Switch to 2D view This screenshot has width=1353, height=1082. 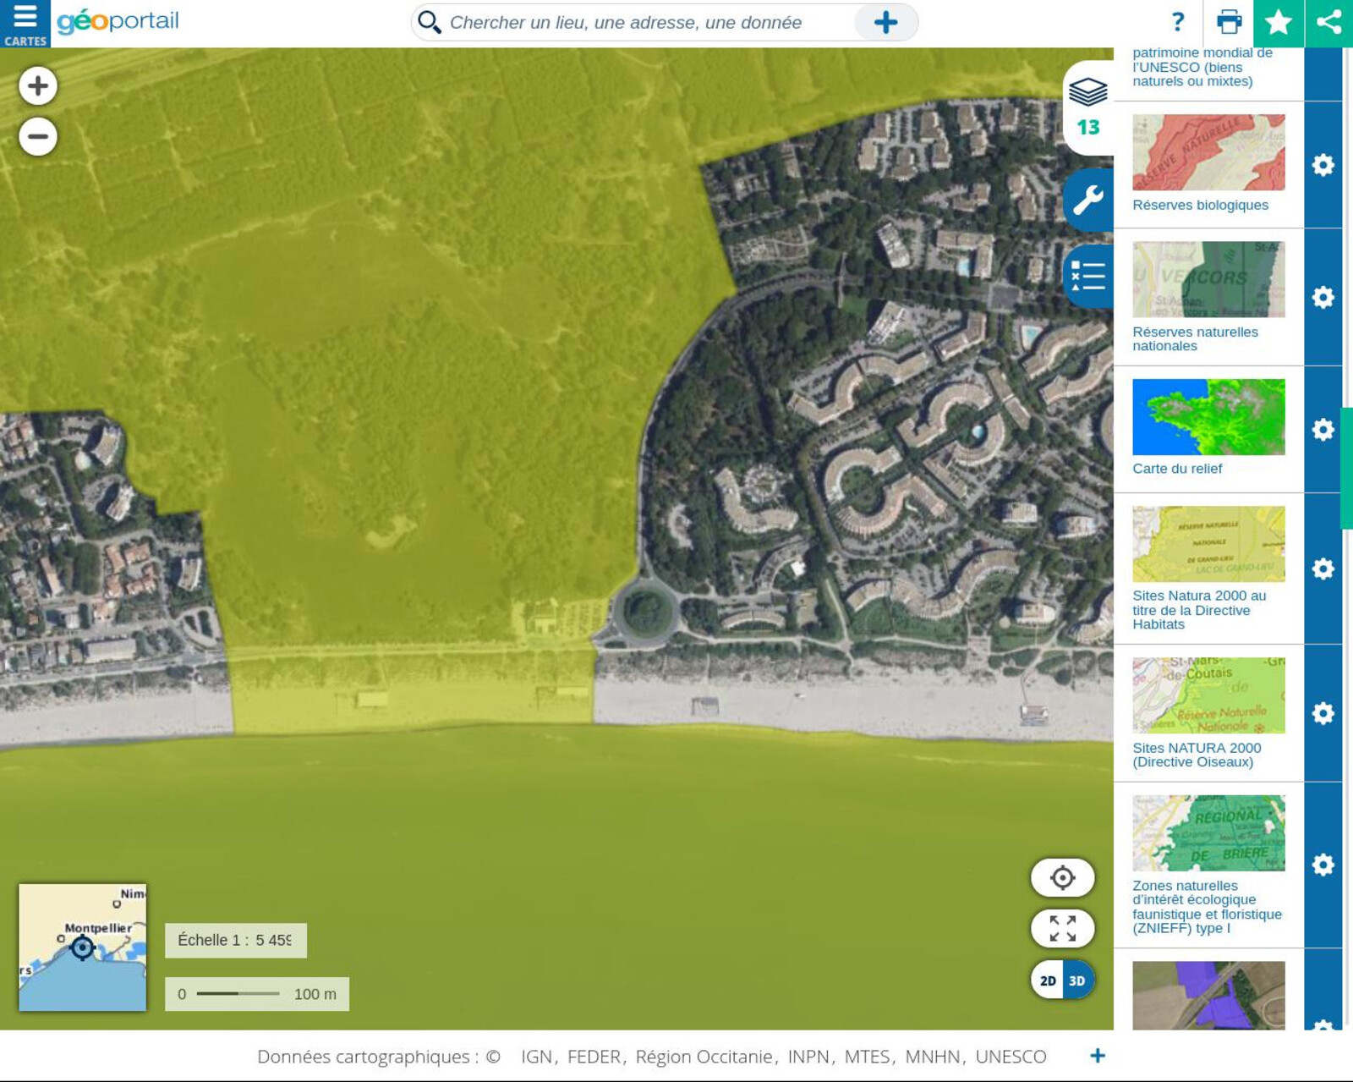(1048, 980)
